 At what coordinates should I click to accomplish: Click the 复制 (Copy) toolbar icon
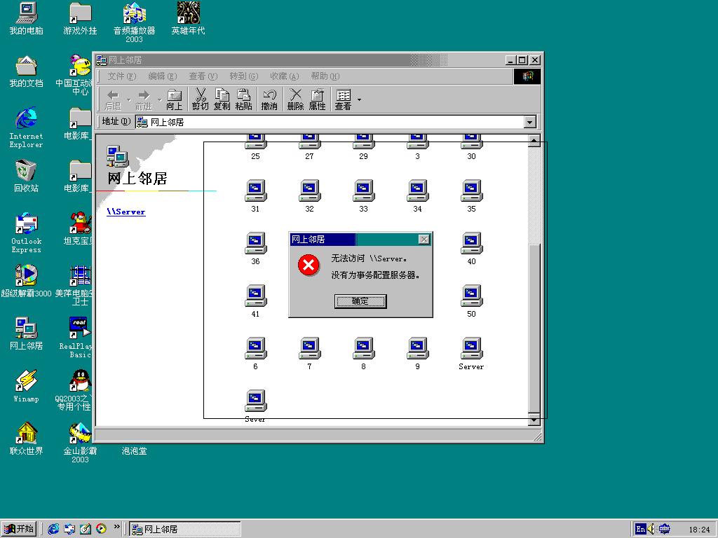tap(222, 99)
